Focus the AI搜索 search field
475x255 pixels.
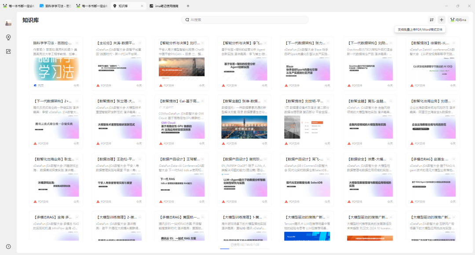245,20
